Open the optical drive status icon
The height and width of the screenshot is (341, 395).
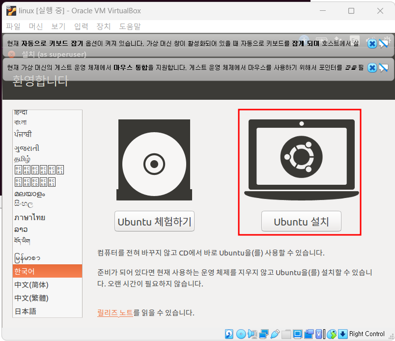[x=241, y=334]
